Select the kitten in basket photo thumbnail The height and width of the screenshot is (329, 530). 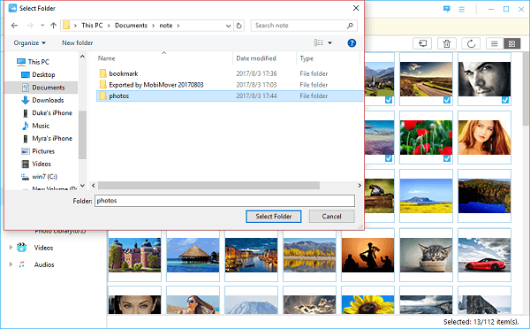click(426, 255)
